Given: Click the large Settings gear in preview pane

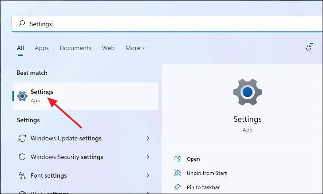Looking at the screenshot, I should [248, 92].
